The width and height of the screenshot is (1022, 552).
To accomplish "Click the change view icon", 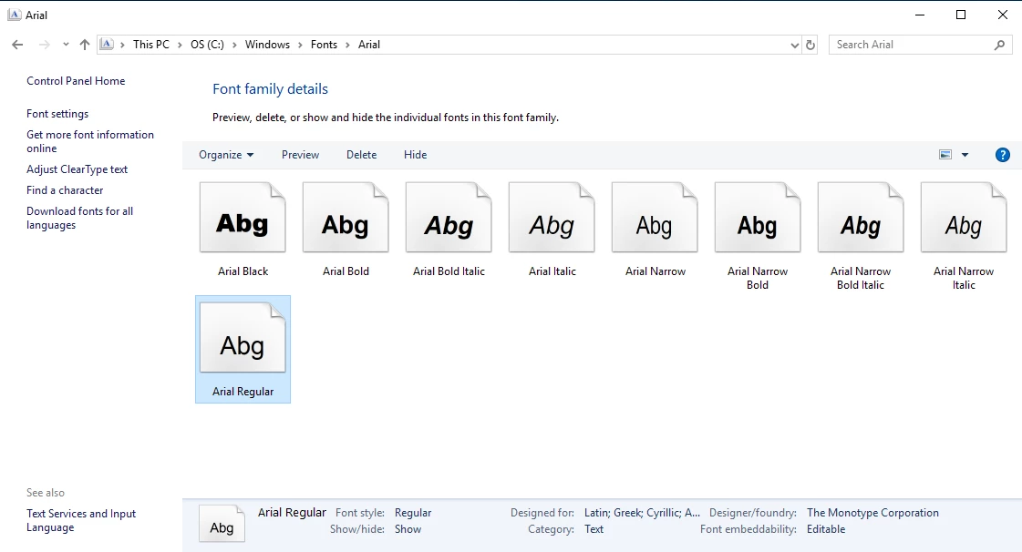I will click(x=945, y=155).
